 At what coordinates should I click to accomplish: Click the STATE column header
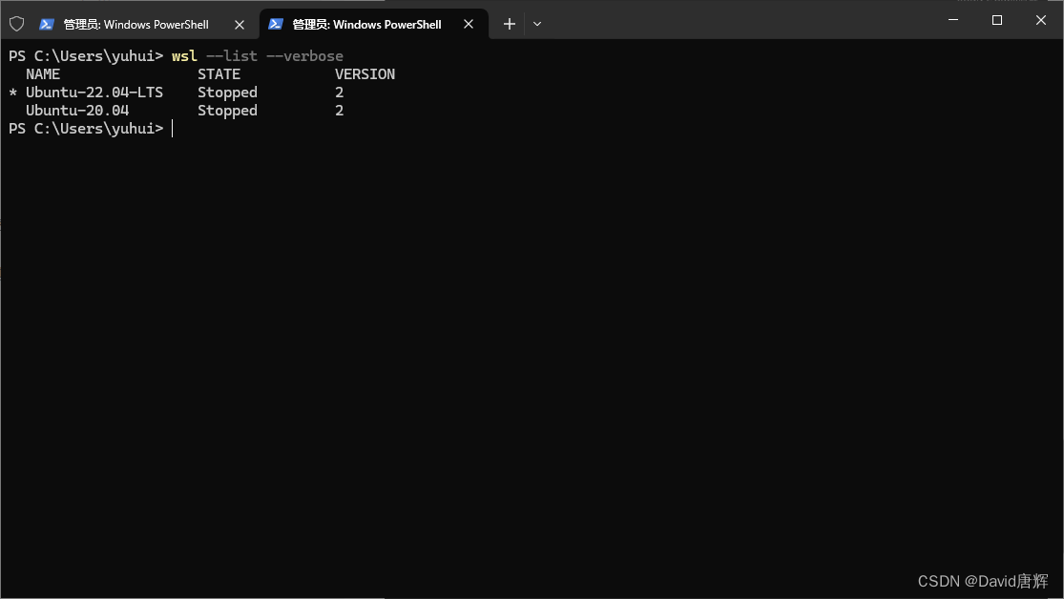click(x=219, y=74)
